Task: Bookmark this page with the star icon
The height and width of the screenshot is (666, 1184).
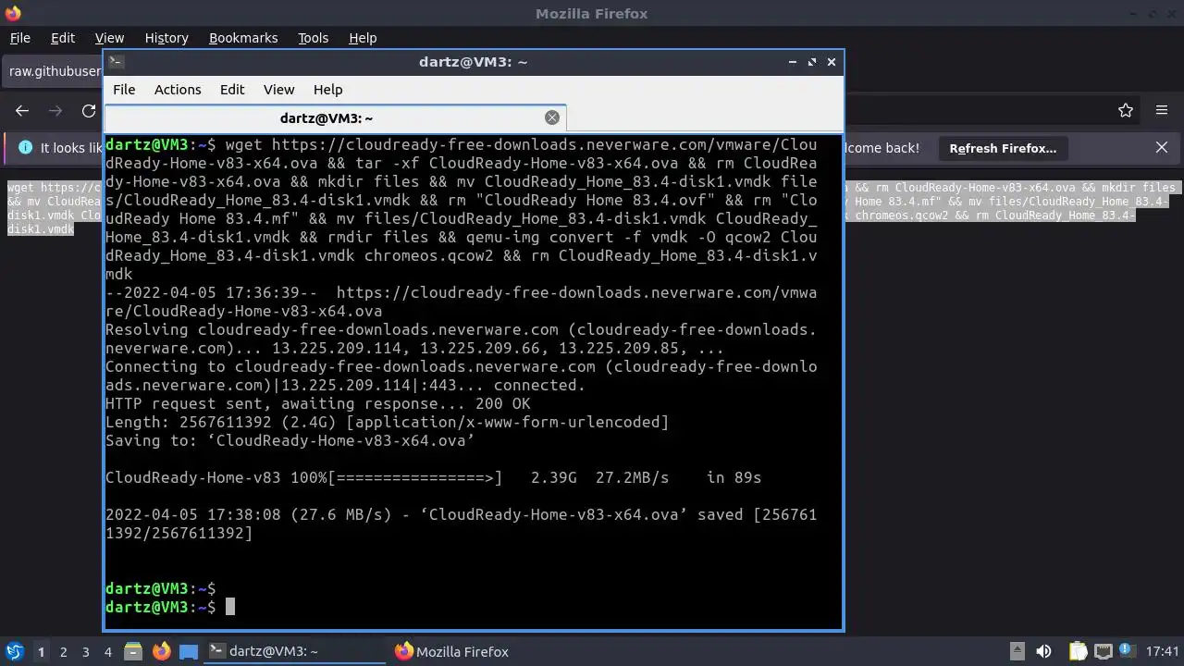Action: tap(1126, 111)
